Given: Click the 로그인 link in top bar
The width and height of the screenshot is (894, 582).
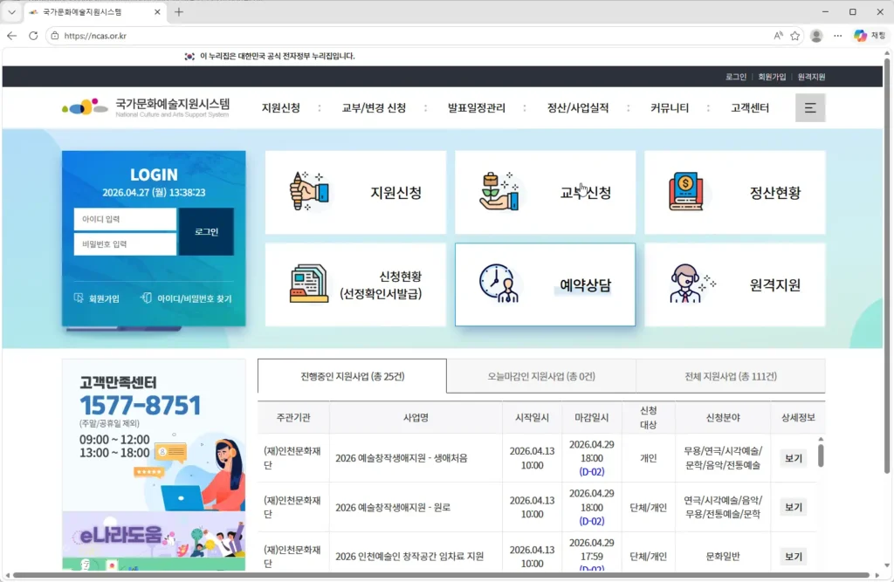Looking at the screenshot, I should 735,77.
